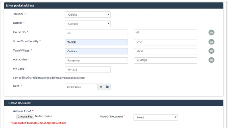Image resolution: width=228 pixels, height=128 pixels.
Task: Click the 'Street/Area/Locality' label
Action: [26, 41]
